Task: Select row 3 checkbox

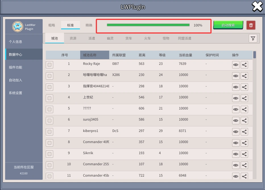Action: 49,87
